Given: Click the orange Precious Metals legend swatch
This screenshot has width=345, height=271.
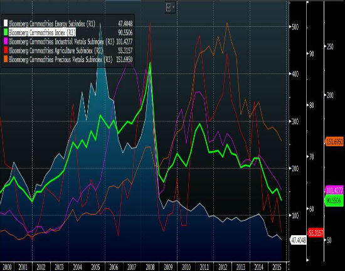Looking at the screenshot, I should pos(6,60).
